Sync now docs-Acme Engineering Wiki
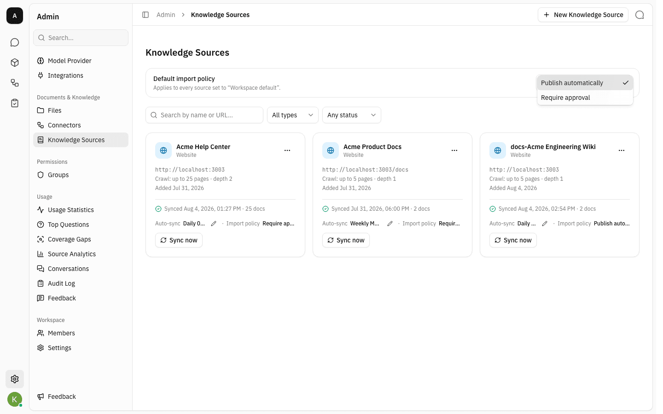 [x=513, y=240]
